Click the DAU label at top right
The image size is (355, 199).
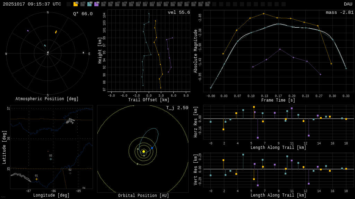(x=348, y=4)
